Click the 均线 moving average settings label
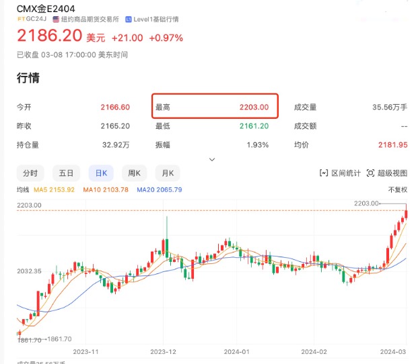Viewport: 416px width, 364px height. (23, 189)
